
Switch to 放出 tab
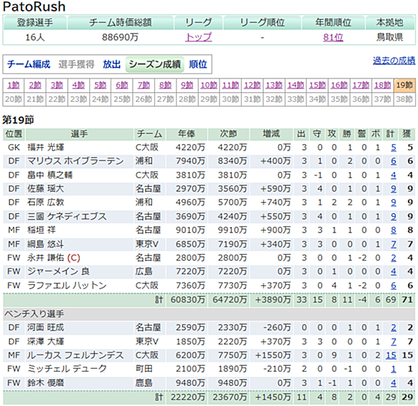tap(112, 64)
